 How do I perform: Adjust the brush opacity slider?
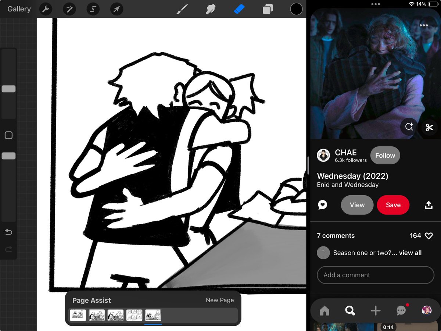pyautogui.click(x=8, y=156)
